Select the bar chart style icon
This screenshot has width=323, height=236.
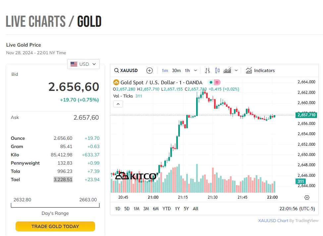click(x=207, y=70)
